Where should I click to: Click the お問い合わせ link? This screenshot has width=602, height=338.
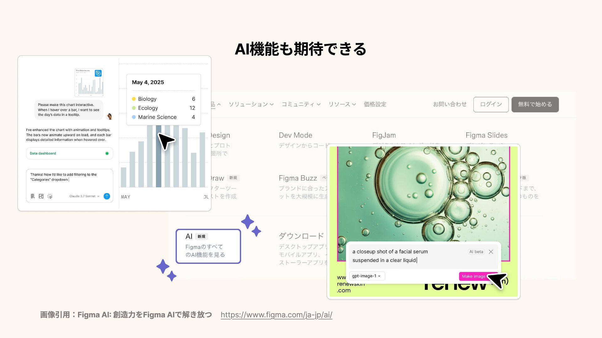tap(450, 104)
